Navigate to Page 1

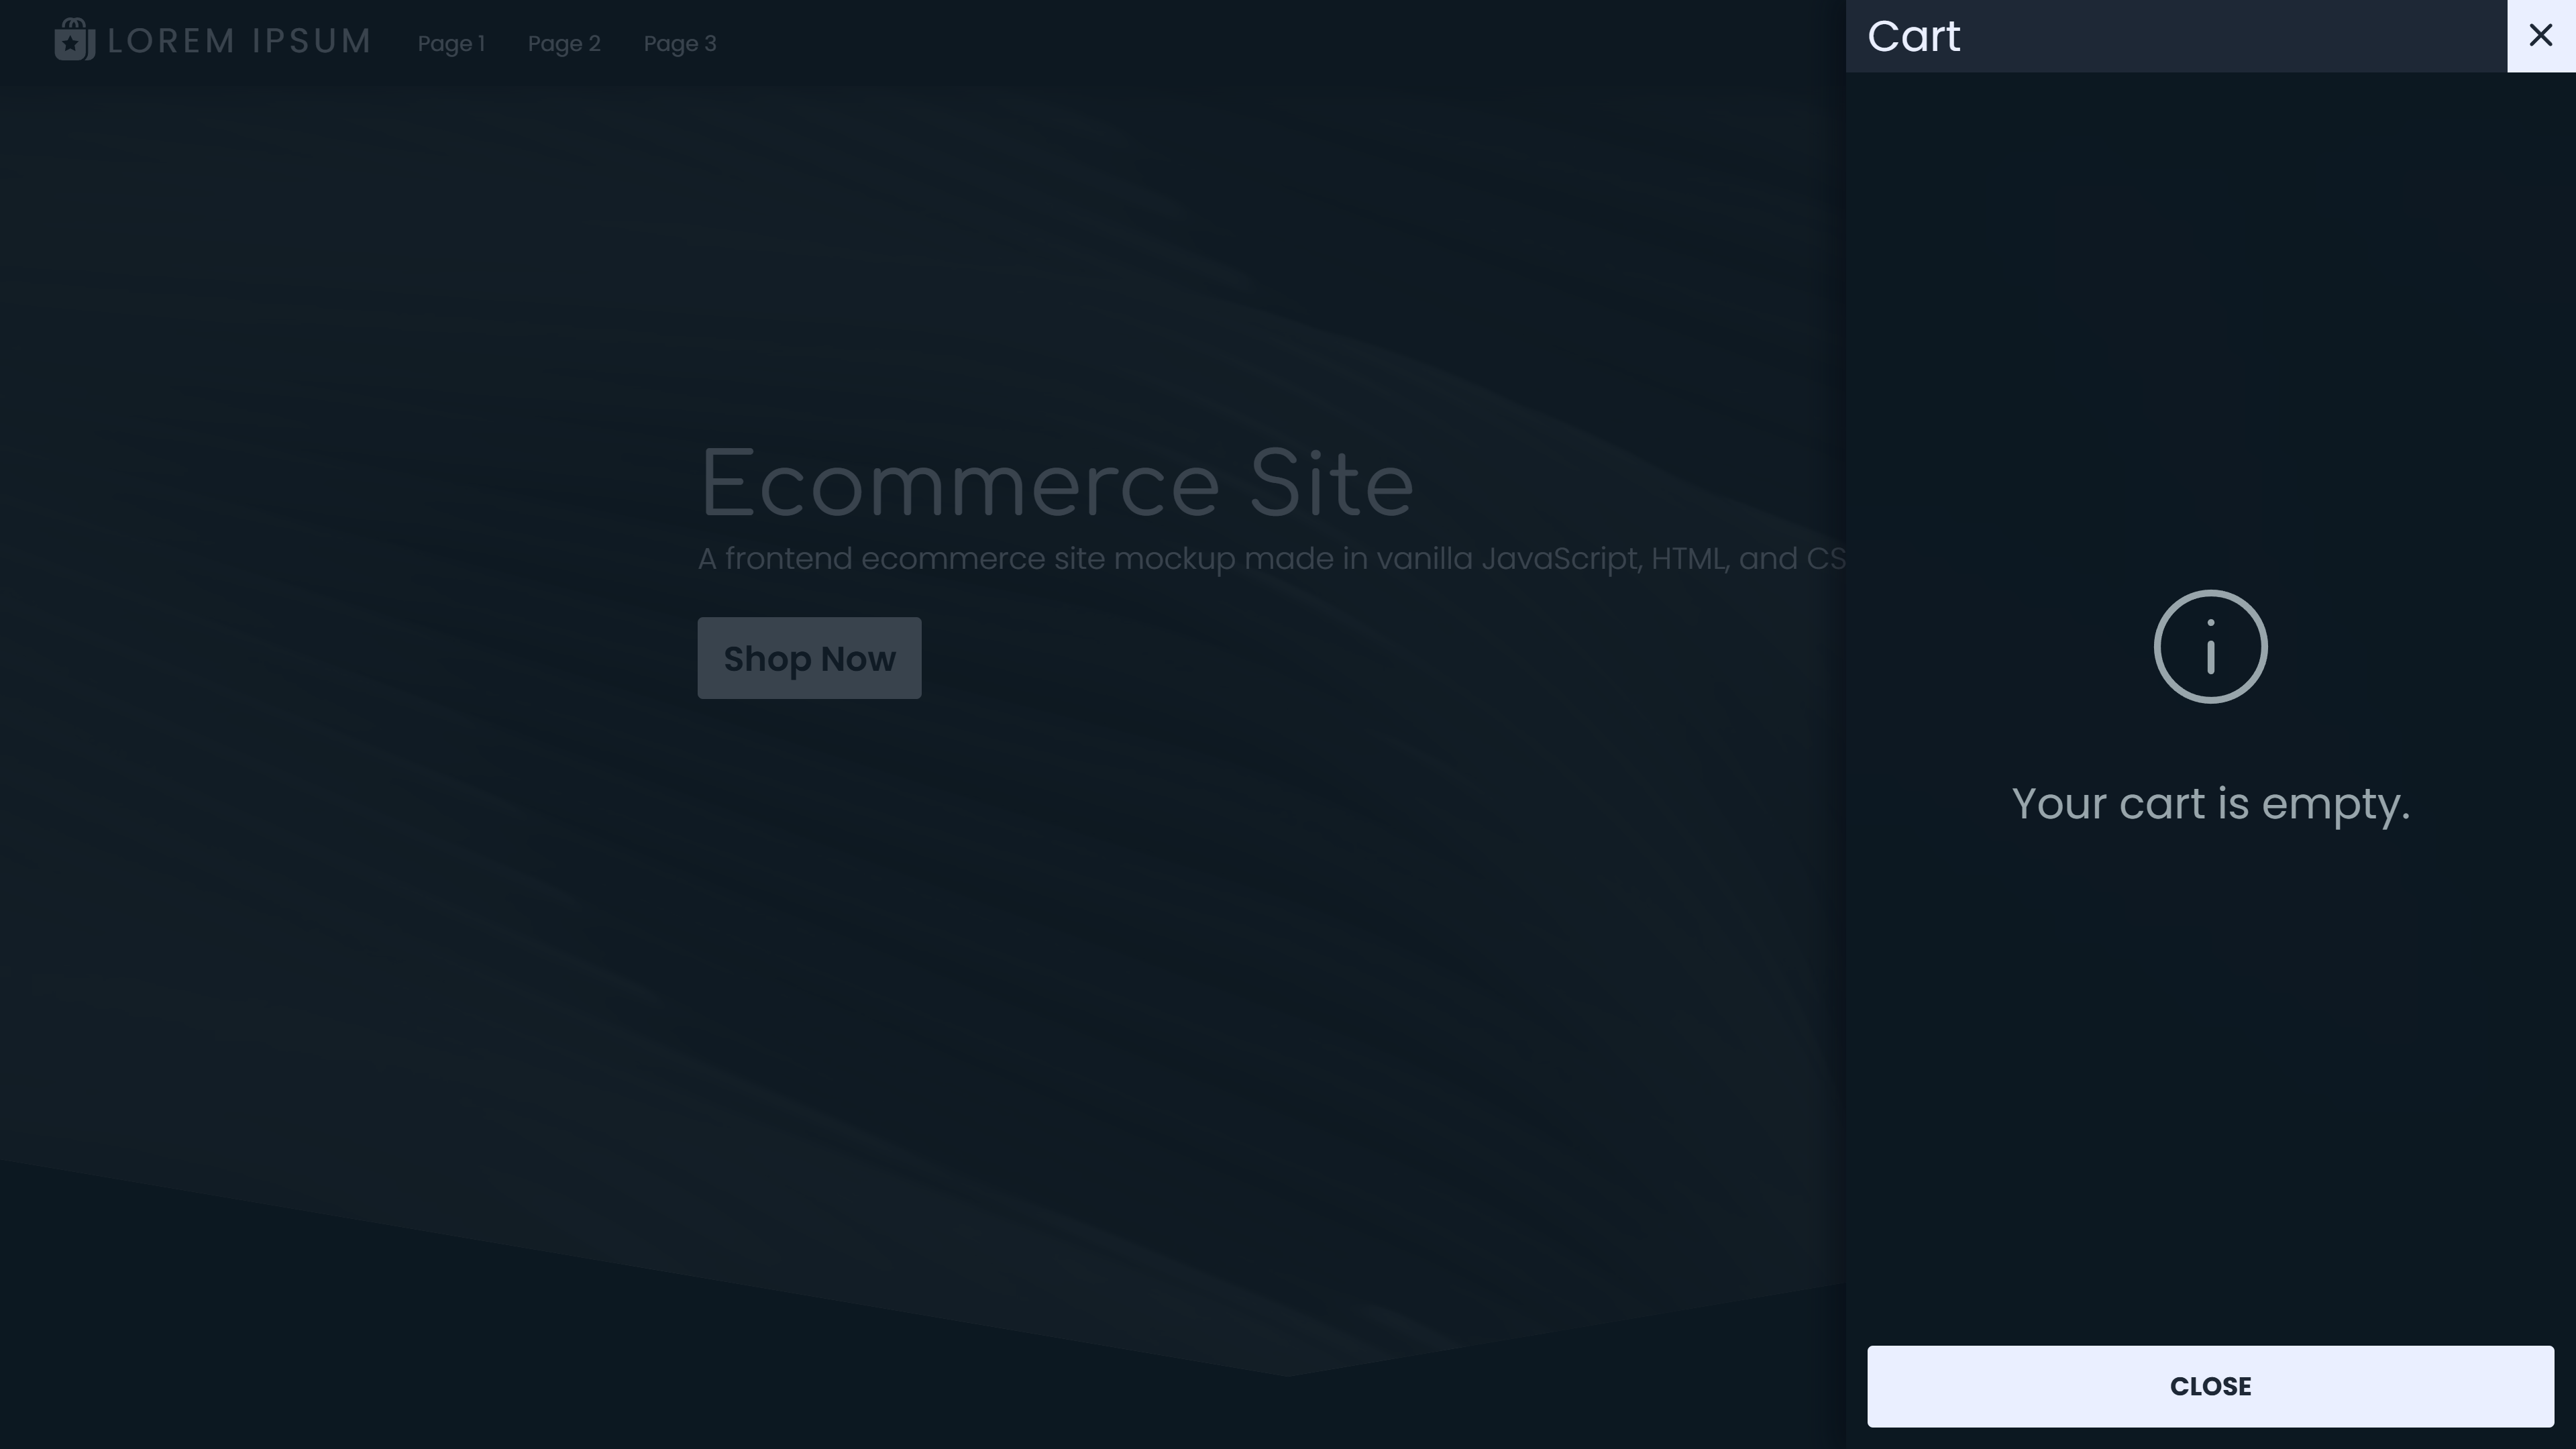451,43
